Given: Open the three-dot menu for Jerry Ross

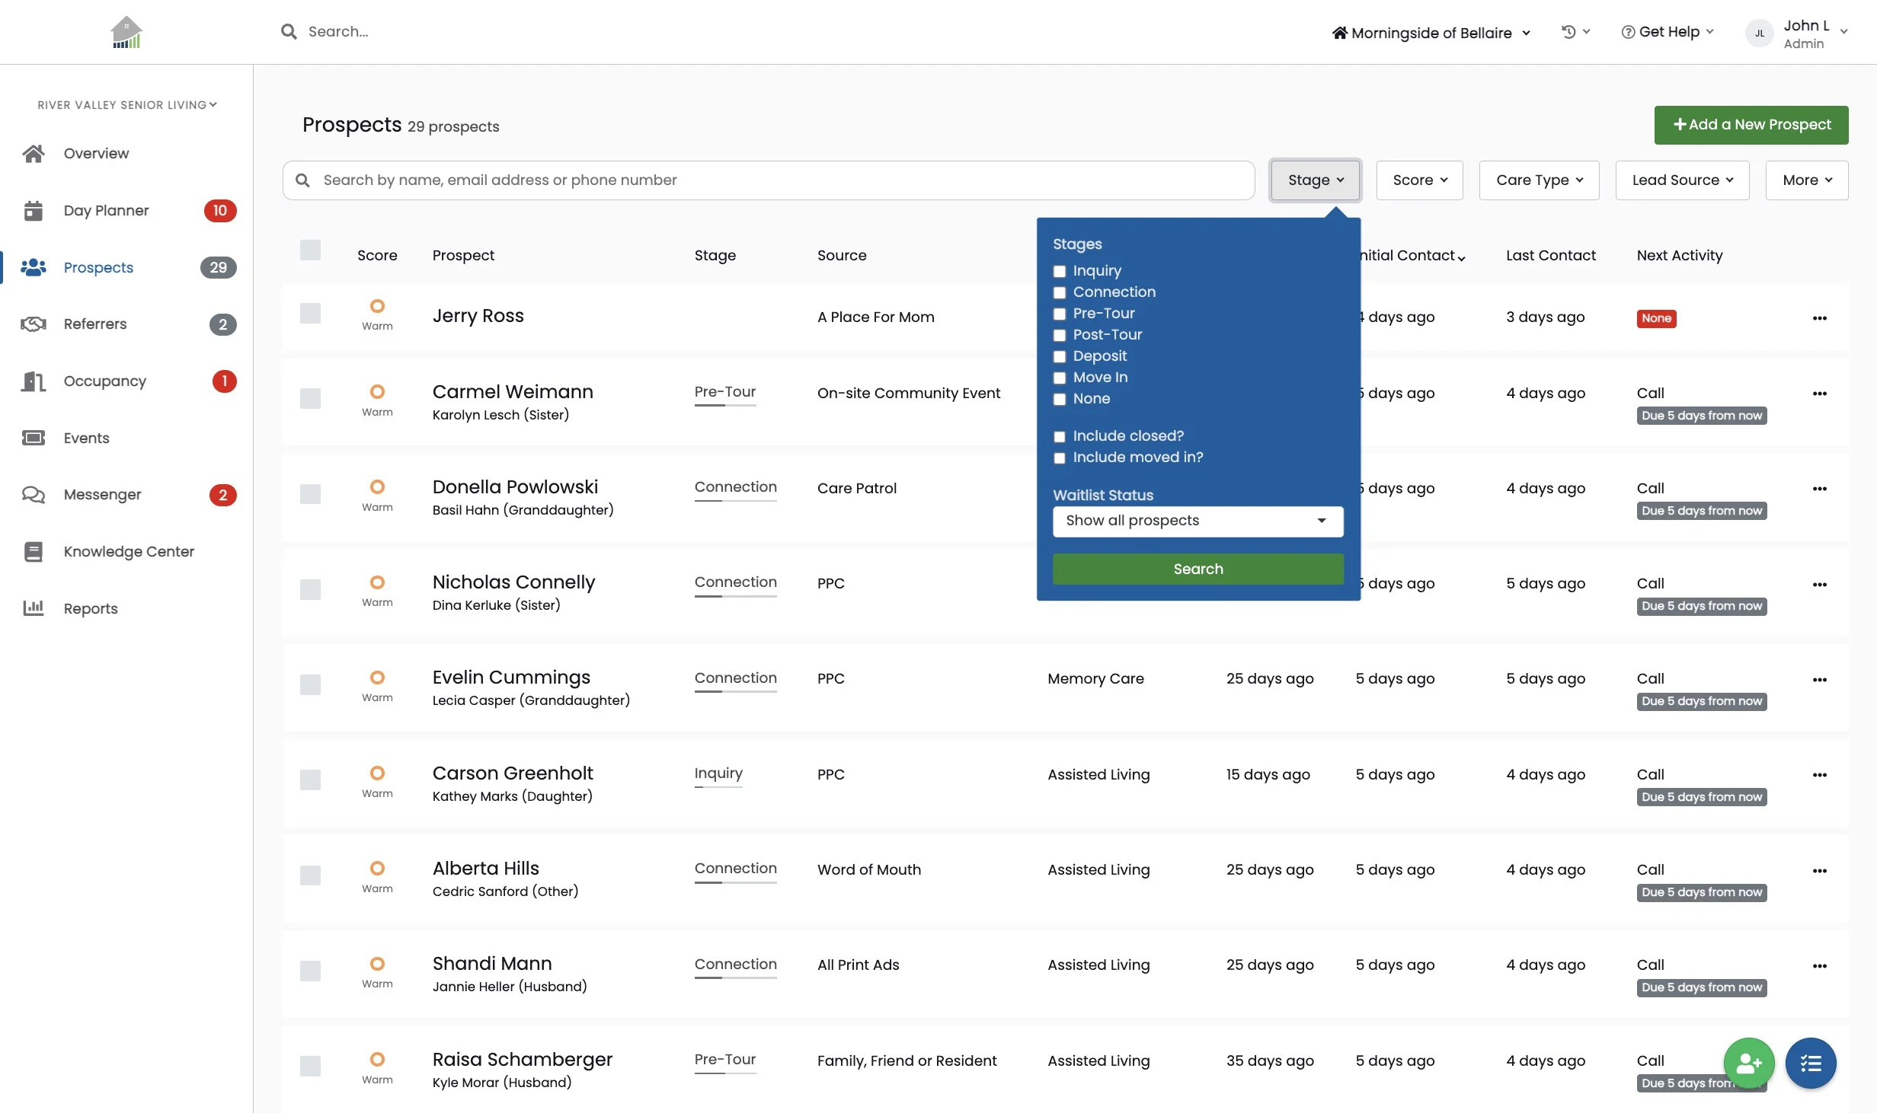Looking at the screenshot, I should [1820, 318].
